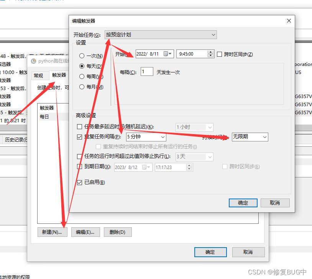
Task: Click 编辑(E)... button in task properties window
Action: coord(85,232)
